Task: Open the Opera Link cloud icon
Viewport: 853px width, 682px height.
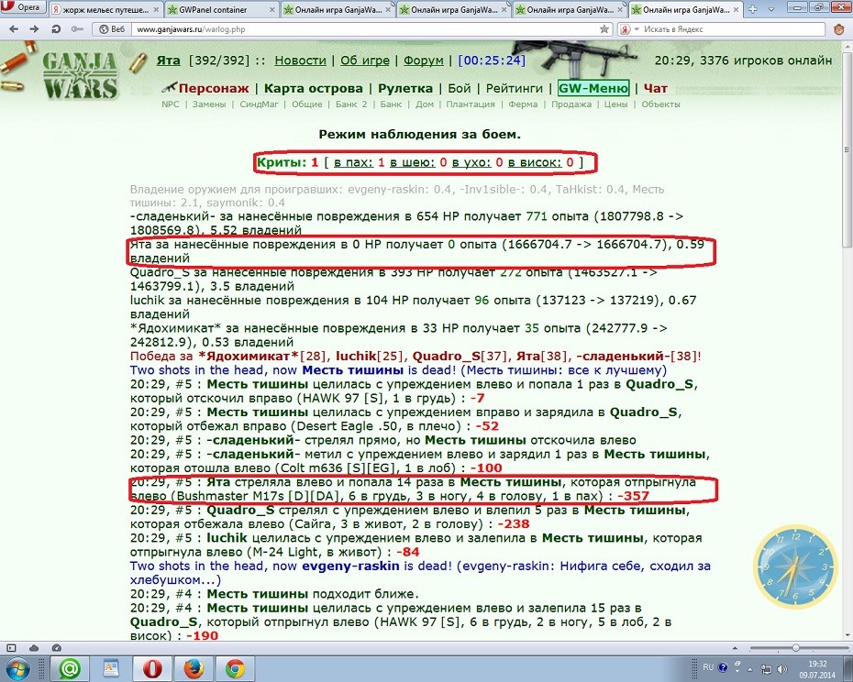Action: 34,648
